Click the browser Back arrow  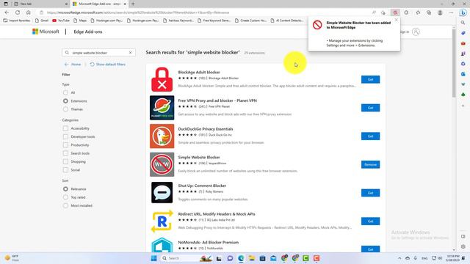pyautogui.click(x=7, y=12)
